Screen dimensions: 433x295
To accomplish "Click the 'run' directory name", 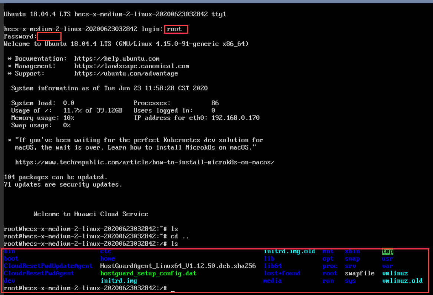I will (328, 281).
